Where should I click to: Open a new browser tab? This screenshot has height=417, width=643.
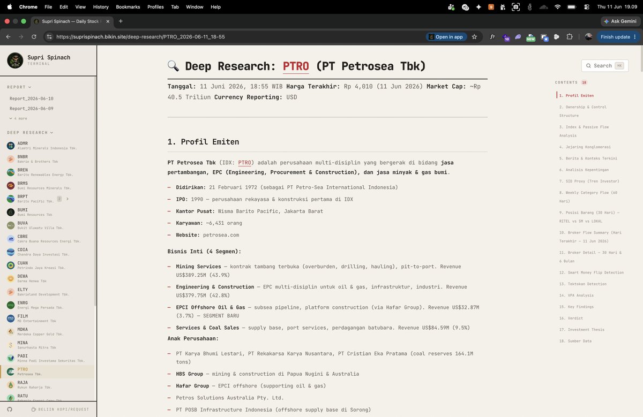(x=121, y=21)
